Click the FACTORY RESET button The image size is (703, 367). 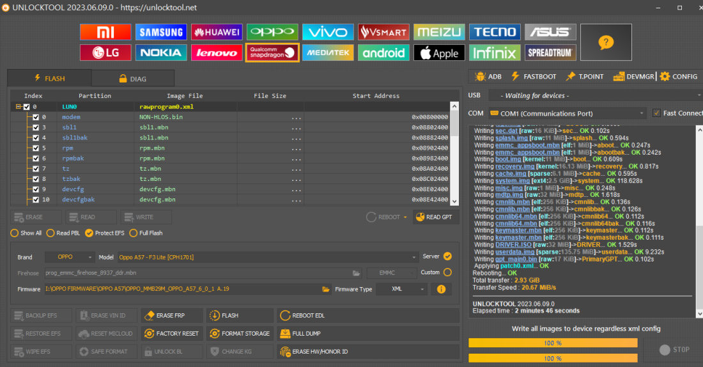click(172, 333)
